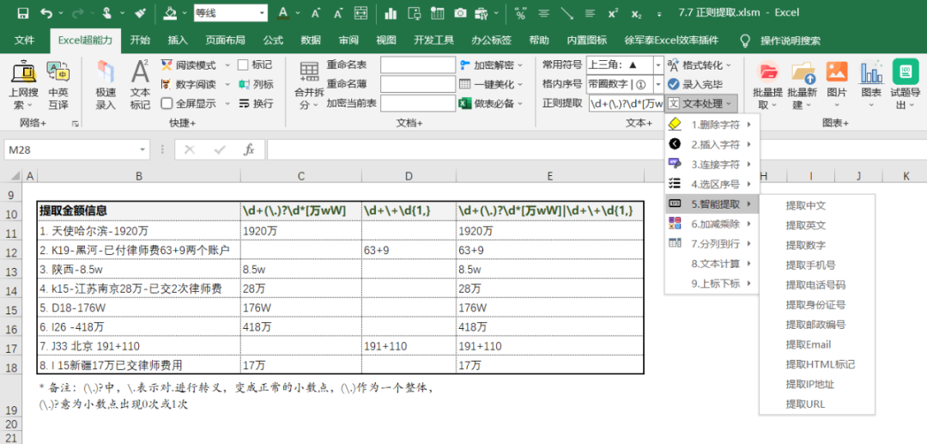Viewport: 927px width, 444px height.
Task: Click the 重命名表 input field
Action: pyautogui.click(x=417, y=65)
